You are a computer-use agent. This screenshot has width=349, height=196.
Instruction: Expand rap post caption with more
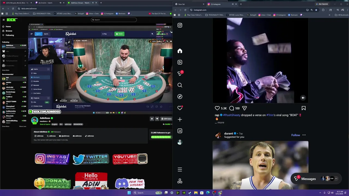[221, 122]
